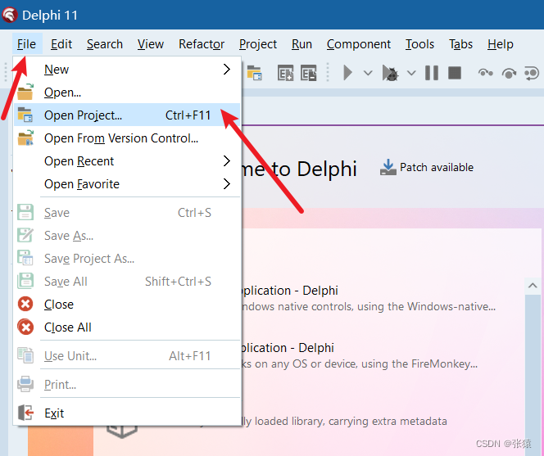Click the Print... menu entry
This screenshot has height=456, width=544.
127,384
